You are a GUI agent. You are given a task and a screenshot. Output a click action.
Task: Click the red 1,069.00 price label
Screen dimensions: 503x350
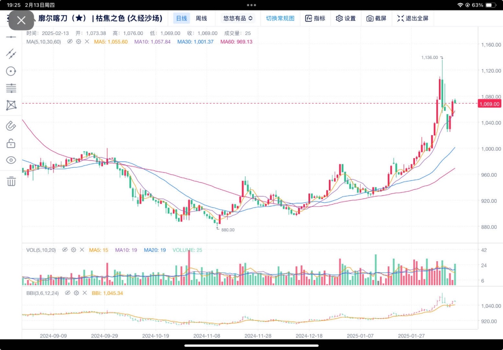(x=490, y=104)
